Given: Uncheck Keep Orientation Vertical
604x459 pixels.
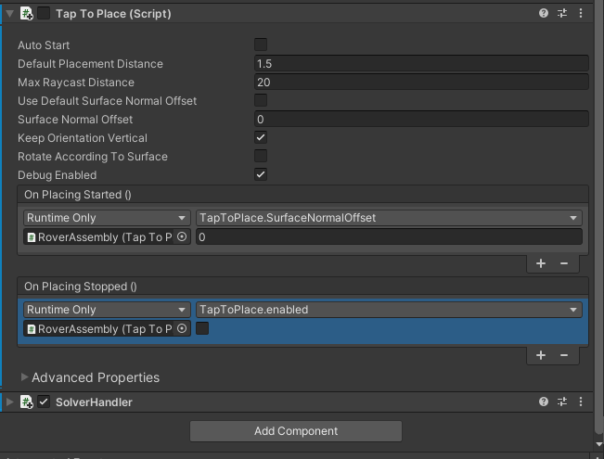Looking at the screenshot, I should pos(261,137).
